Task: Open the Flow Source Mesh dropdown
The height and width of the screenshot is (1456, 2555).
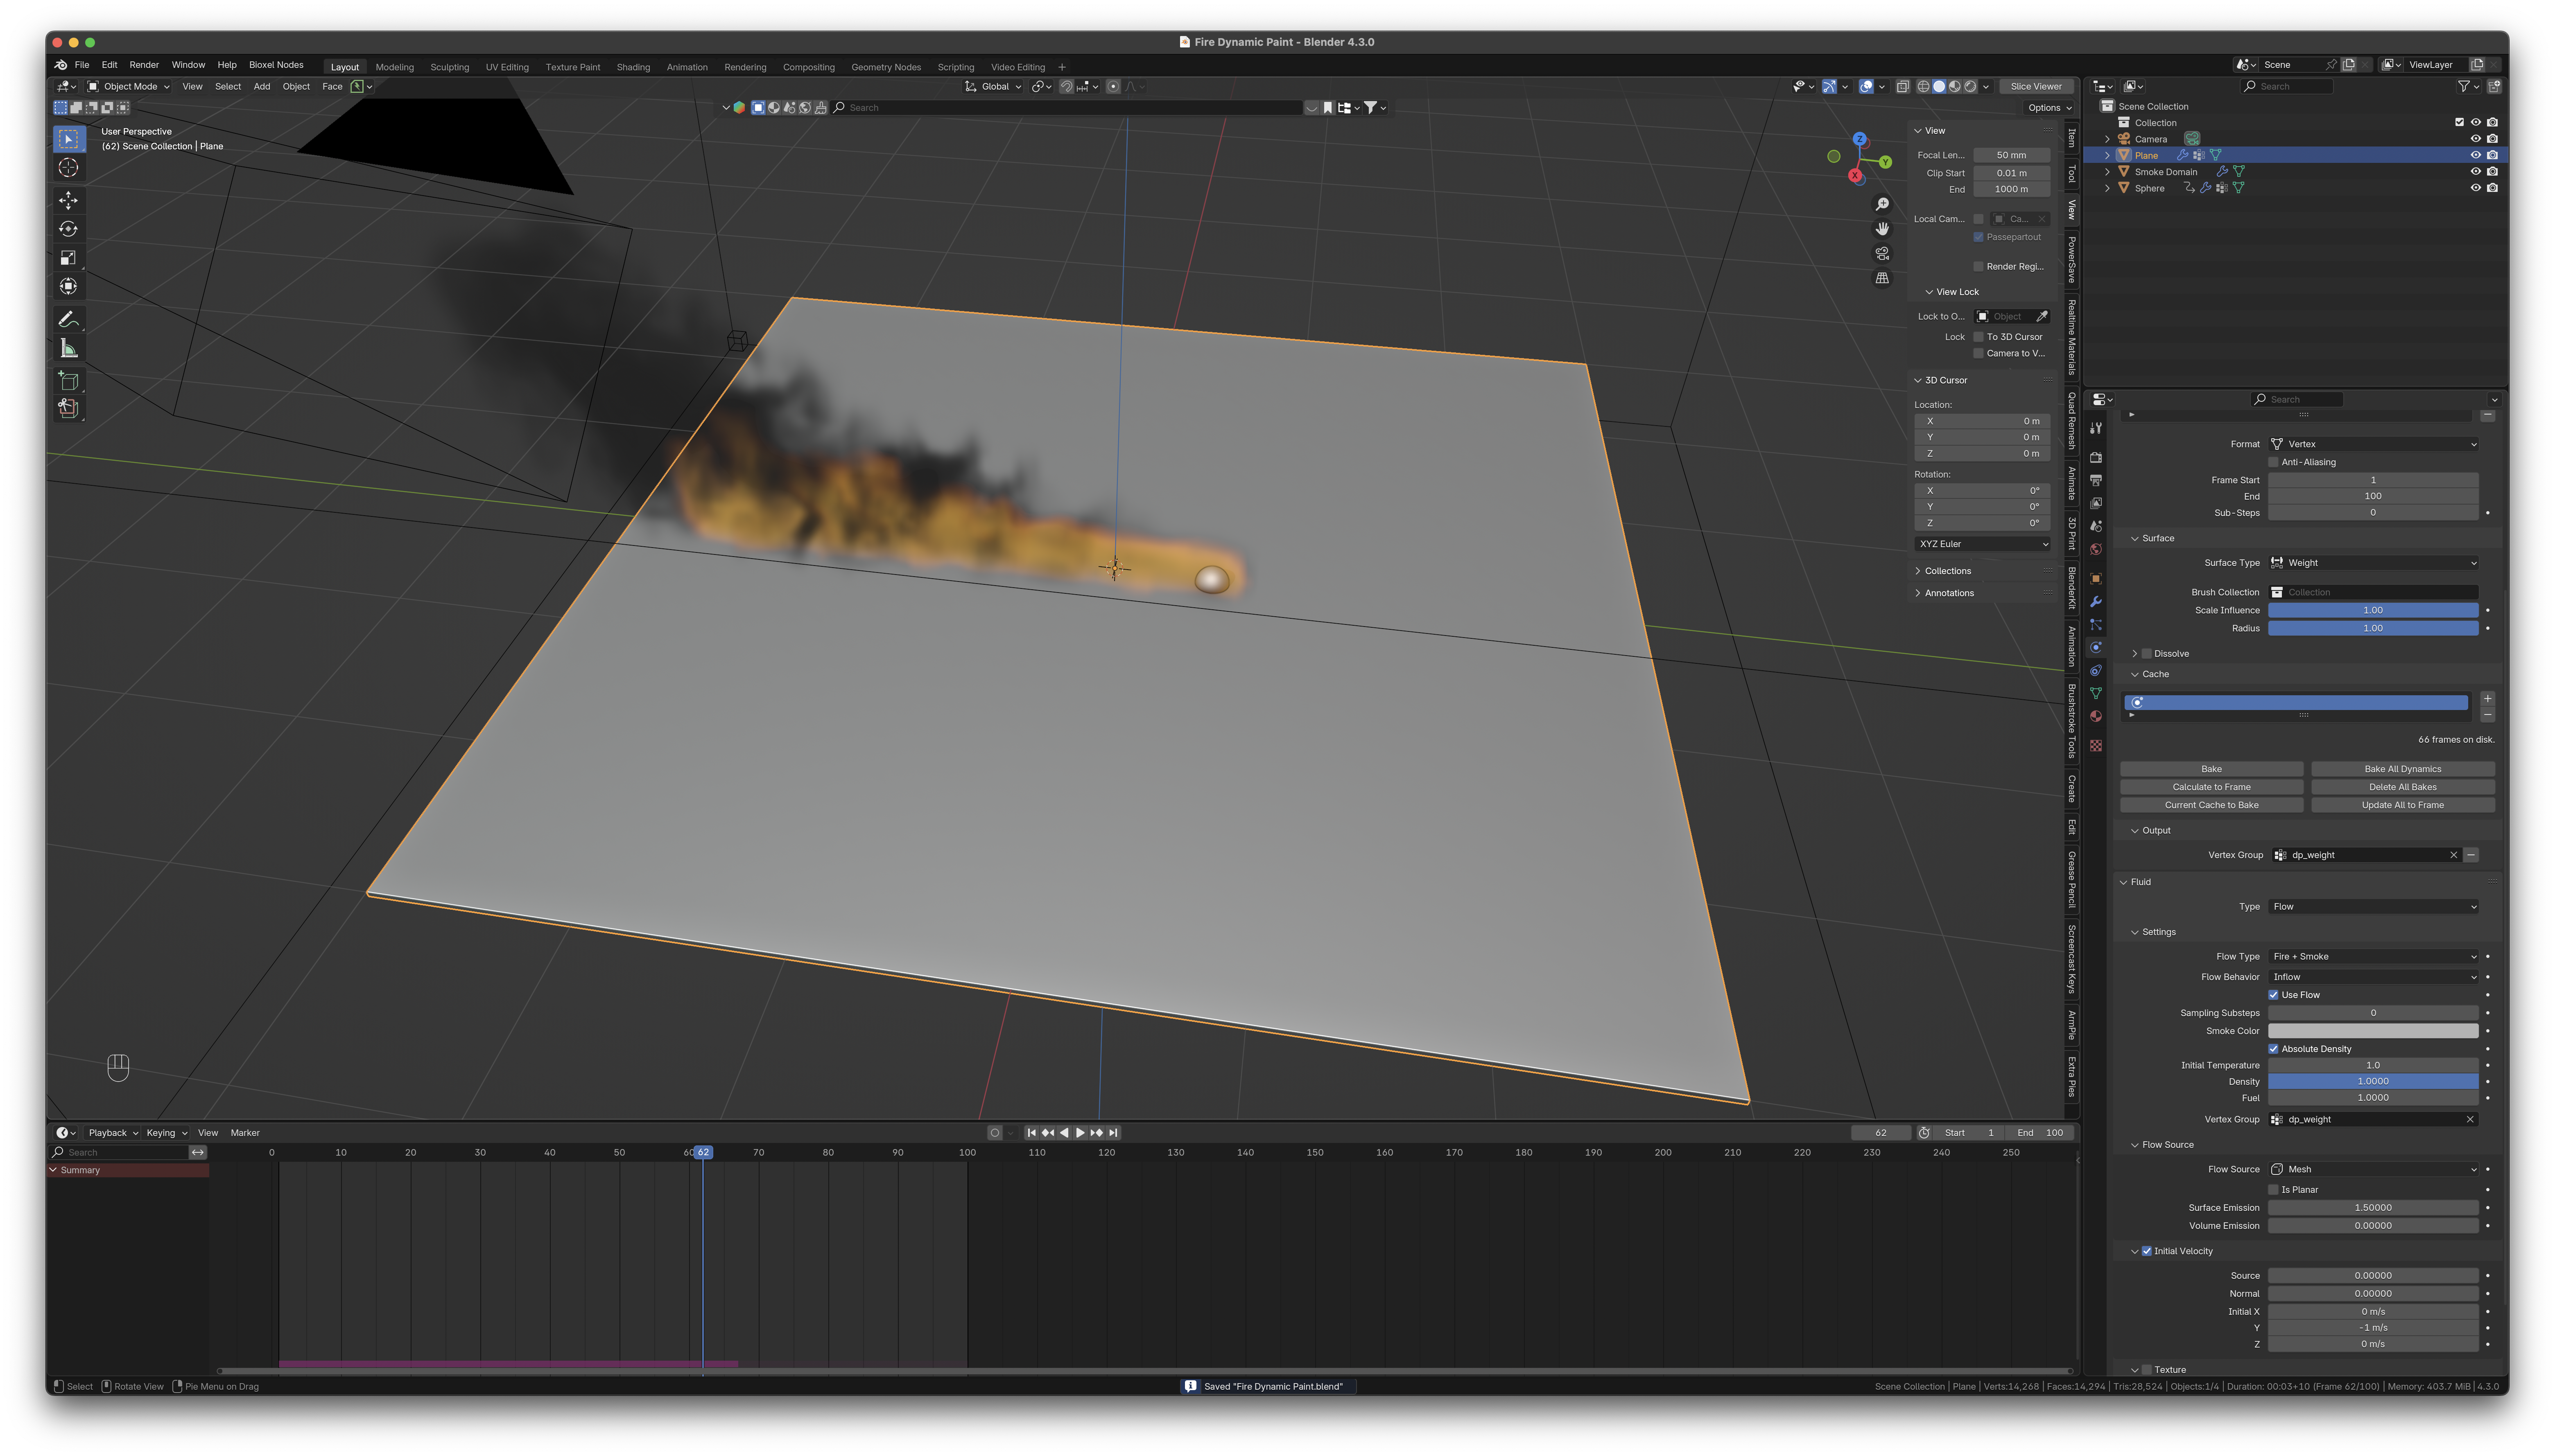Action: click(x=2373, y=1169)
